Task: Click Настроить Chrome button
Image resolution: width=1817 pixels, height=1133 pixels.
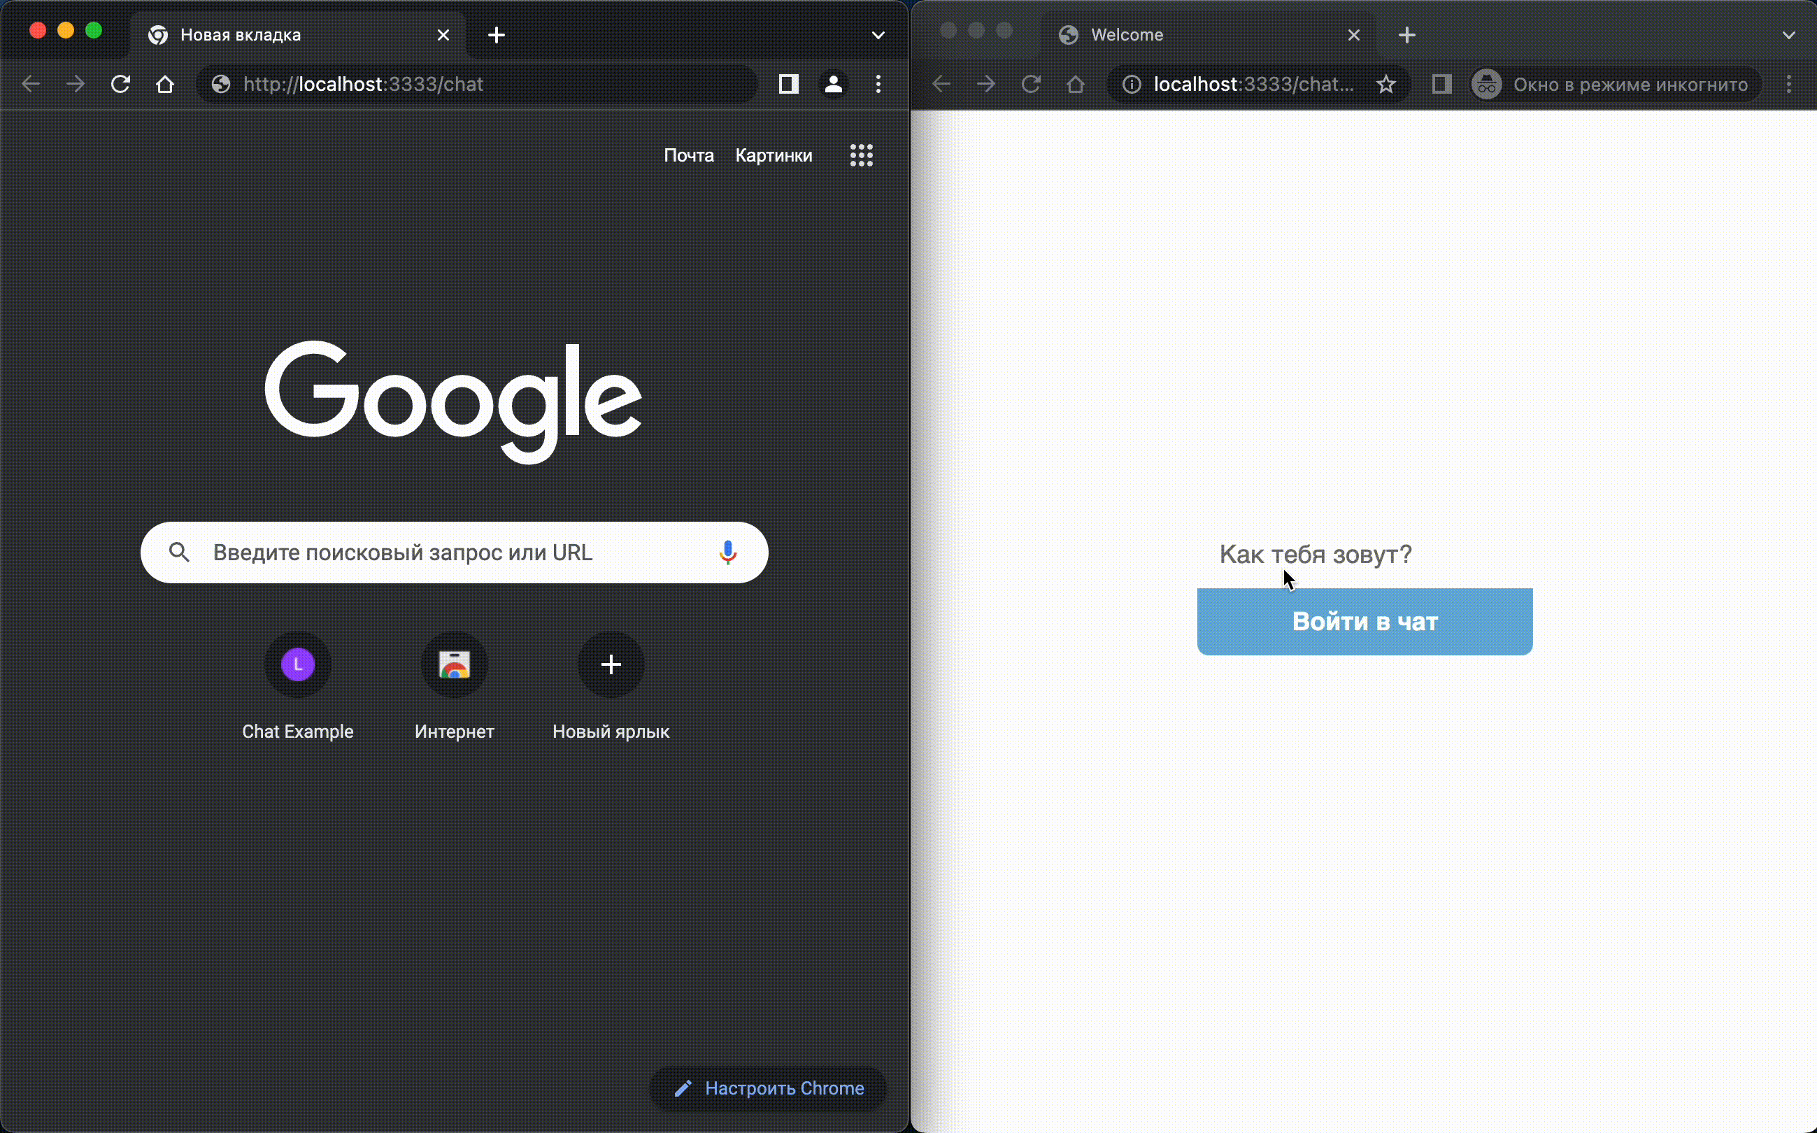Action: tap(768, 1088)
